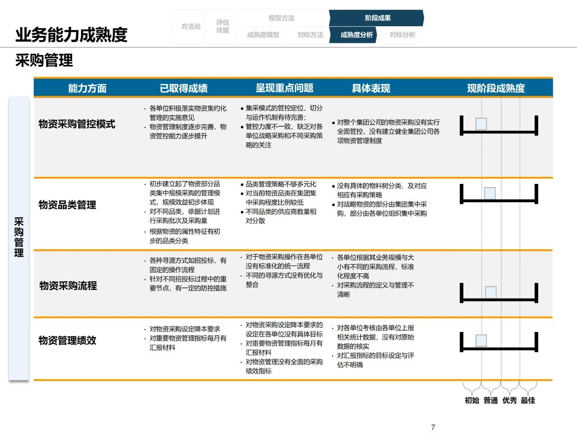
Task: Click the 能力方面 column header
Action: pyautogui.click(x=87, y=88)
